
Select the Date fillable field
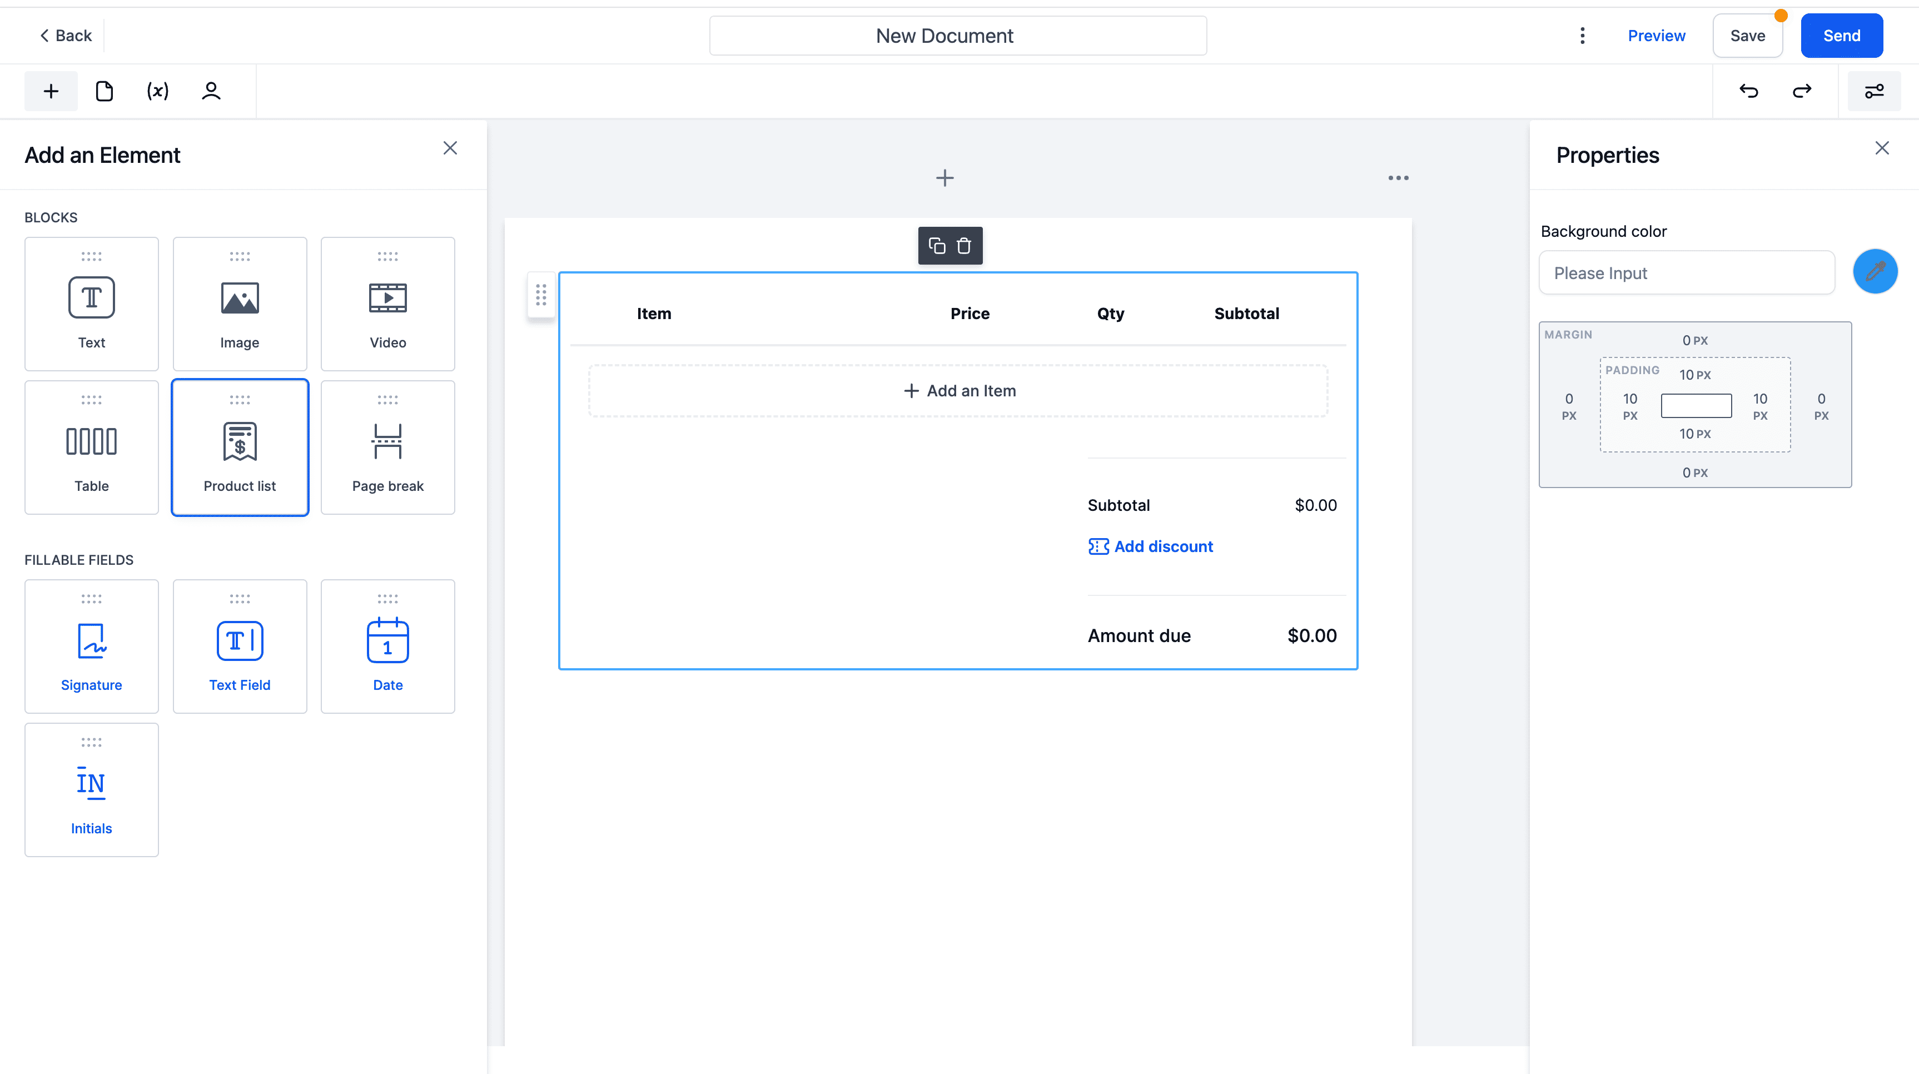tap(387, 647)
